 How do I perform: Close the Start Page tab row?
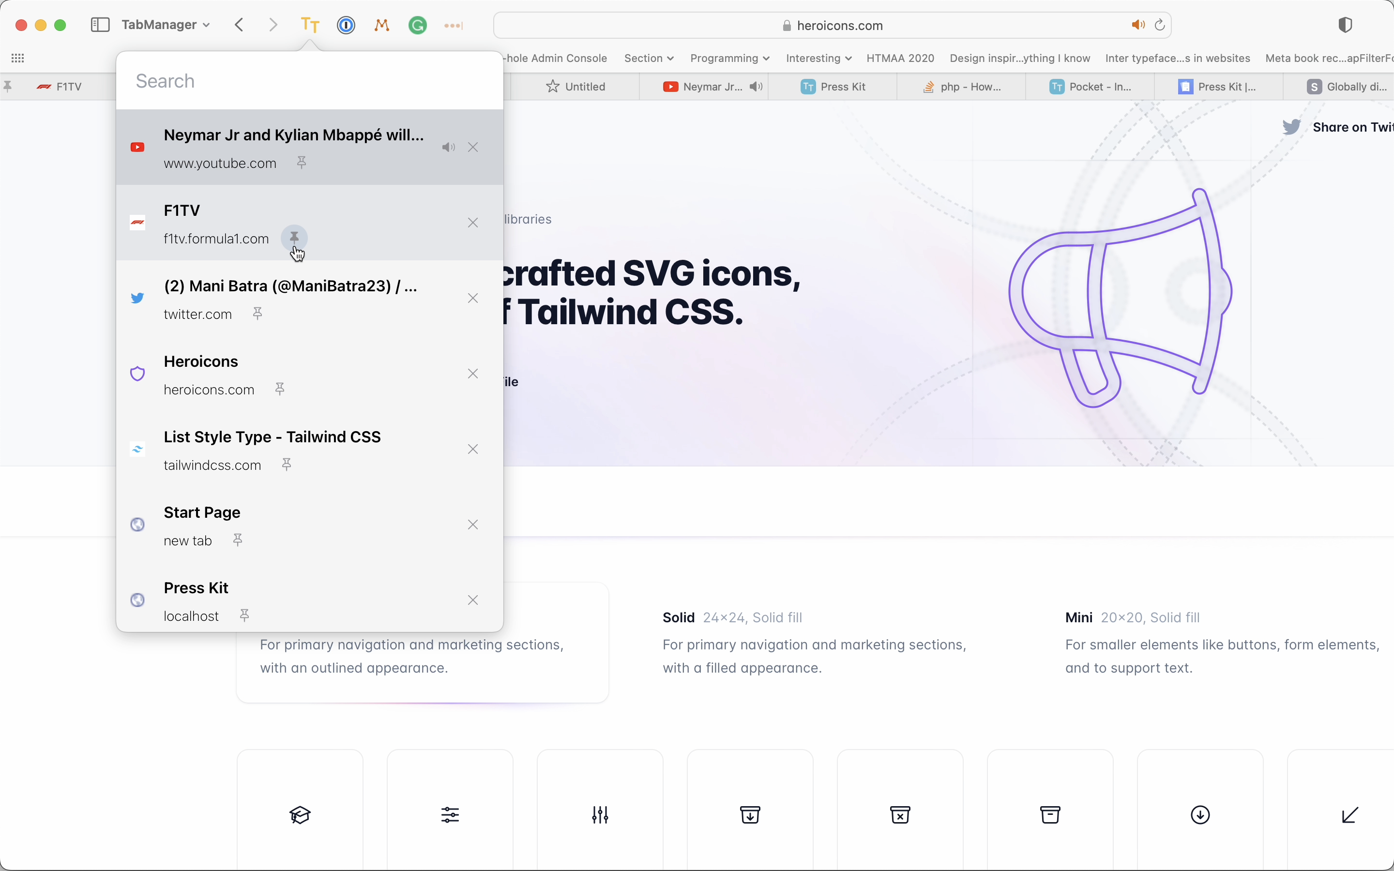coord(473,525)
